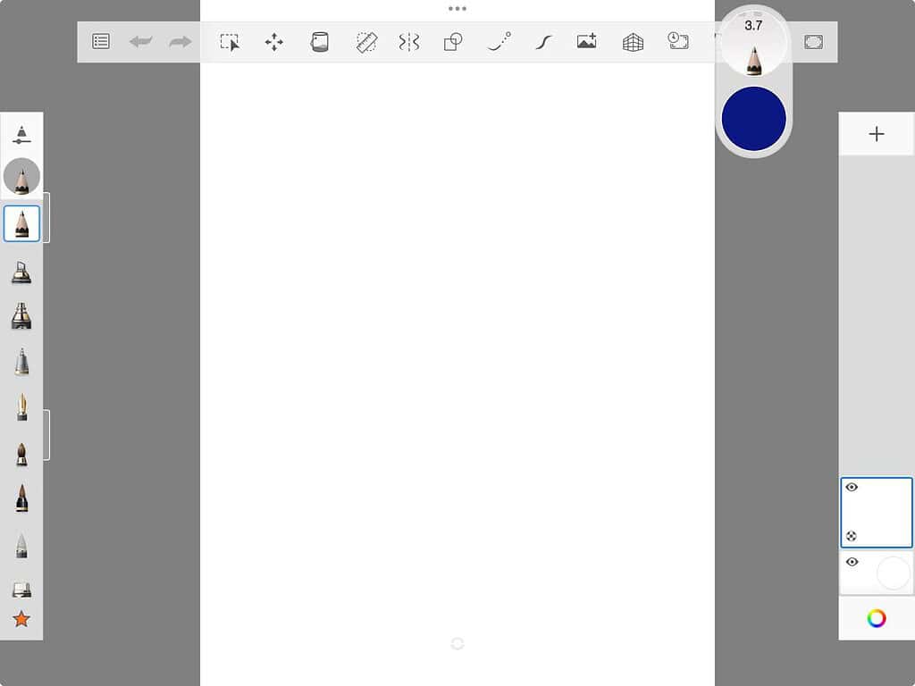Open the Ruler guides tool
The height and width of the screenshot is (686, 915).
pos(366,42)
